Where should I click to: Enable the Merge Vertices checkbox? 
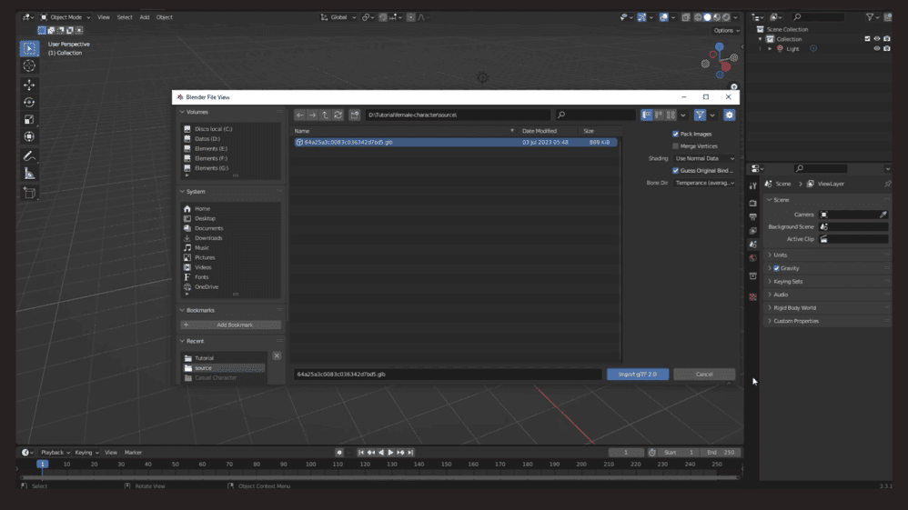(x=675, y=146)
